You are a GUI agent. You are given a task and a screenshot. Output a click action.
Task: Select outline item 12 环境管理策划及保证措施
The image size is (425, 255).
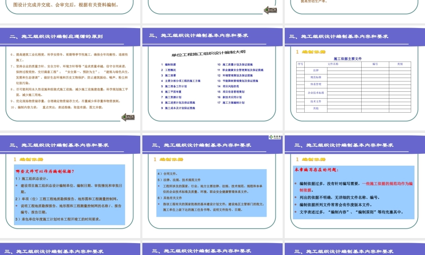(235, 75)
